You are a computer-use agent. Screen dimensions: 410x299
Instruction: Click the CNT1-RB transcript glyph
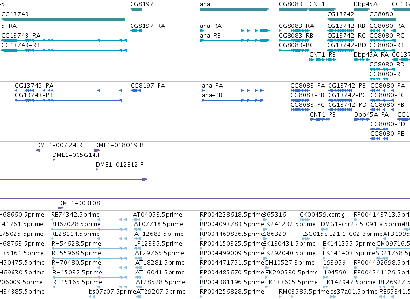point(323,60)
